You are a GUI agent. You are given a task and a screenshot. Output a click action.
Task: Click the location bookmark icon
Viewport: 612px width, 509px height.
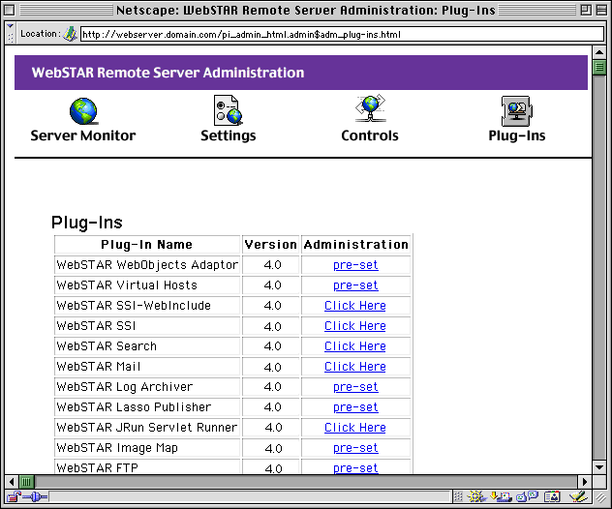tap(71, 34)
